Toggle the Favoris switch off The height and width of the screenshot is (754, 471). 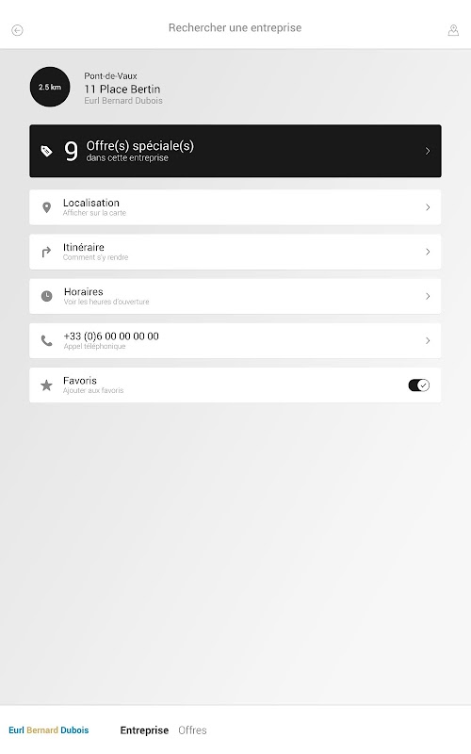[x=418, y=385]
